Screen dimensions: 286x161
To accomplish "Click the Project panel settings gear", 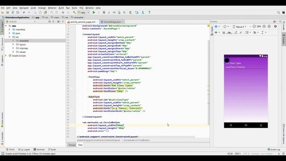I will pos(59,21).
